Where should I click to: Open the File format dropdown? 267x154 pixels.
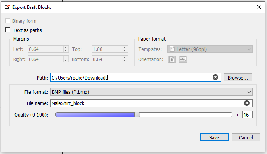(151, 92)
